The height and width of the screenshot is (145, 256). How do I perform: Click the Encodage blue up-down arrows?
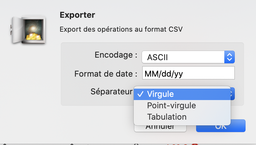pos(230,57)
